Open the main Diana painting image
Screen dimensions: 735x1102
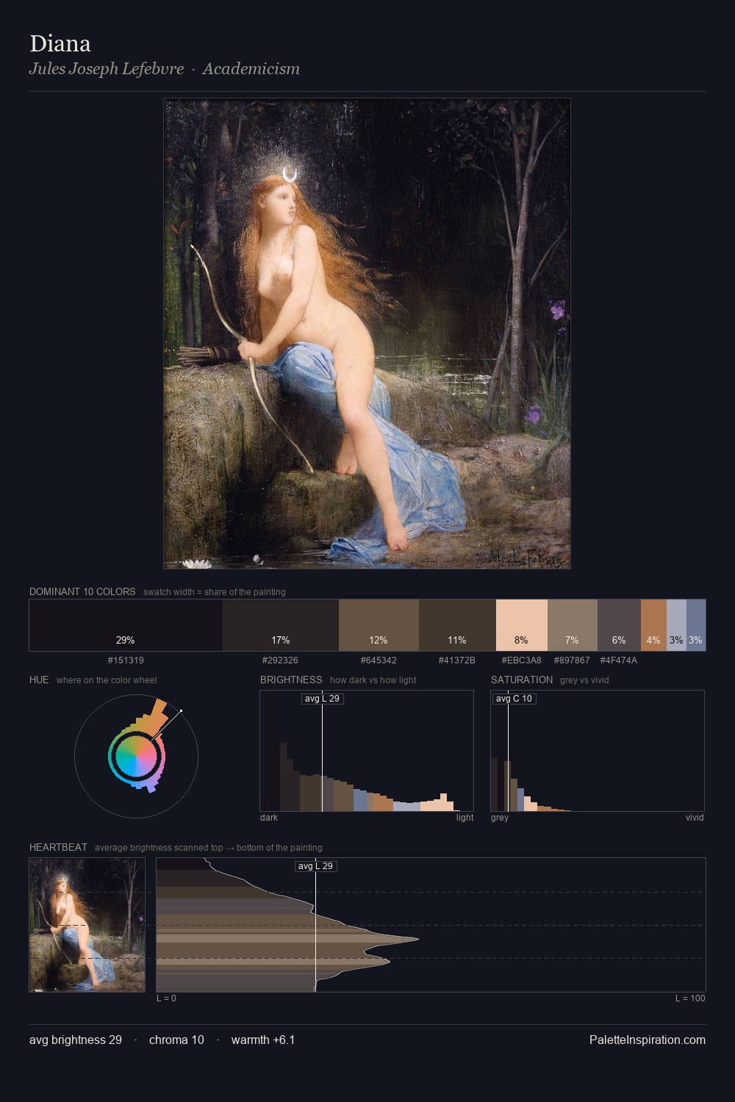[367, 334]
